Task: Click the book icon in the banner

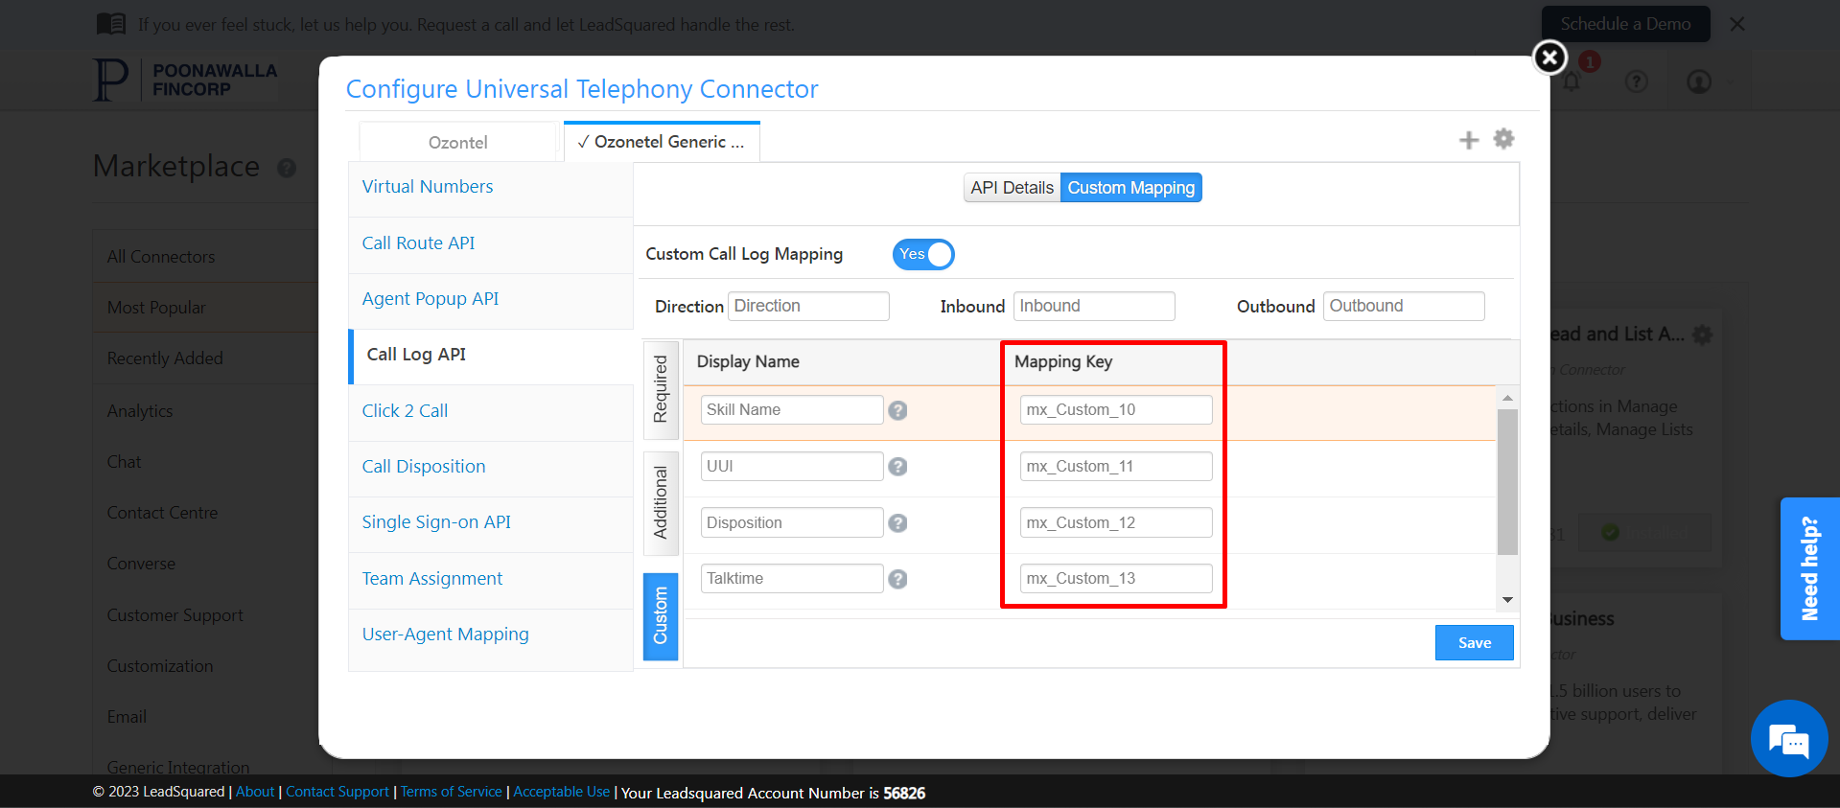Action: point(111,24)
